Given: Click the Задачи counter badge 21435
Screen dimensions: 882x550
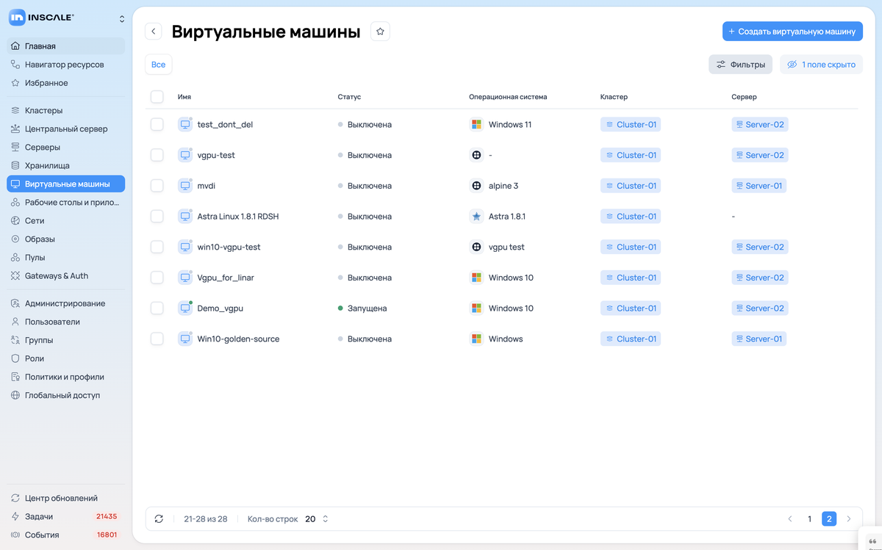Looking at the screenshot, I should click(x=107, y=517).
